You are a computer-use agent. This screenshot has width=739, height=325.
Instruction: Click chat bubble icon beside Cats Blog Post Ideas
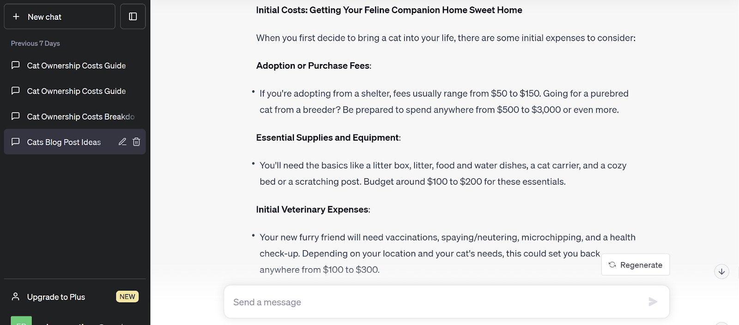pyautogui.click(x=16, y=142)
